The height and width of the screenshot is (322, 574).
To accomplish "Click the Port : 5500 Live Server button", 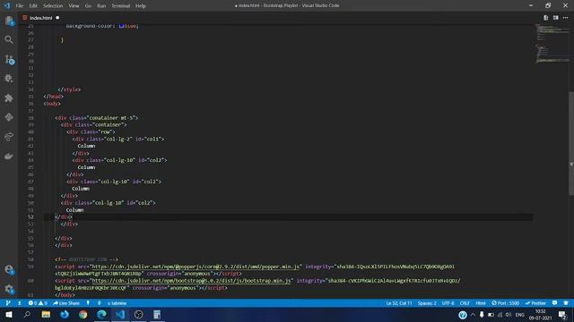I will (505, 303).
